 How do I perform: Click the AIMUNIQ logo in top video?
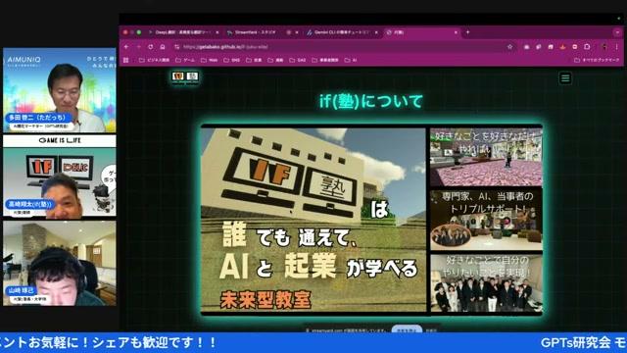point(24,60)
